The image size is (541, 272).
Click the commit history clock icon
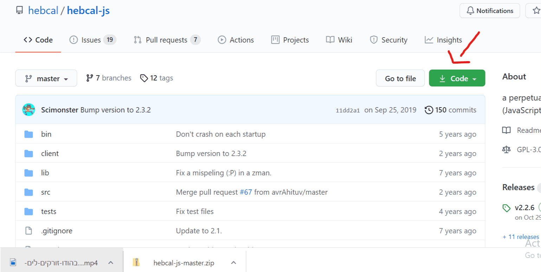click(x=429, y=110)
